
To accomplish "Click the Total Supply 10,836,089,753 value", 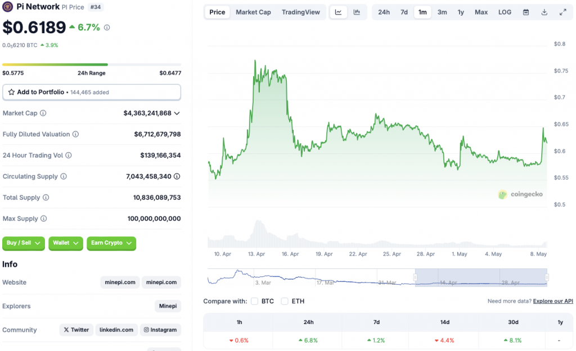I will point(157,197).
